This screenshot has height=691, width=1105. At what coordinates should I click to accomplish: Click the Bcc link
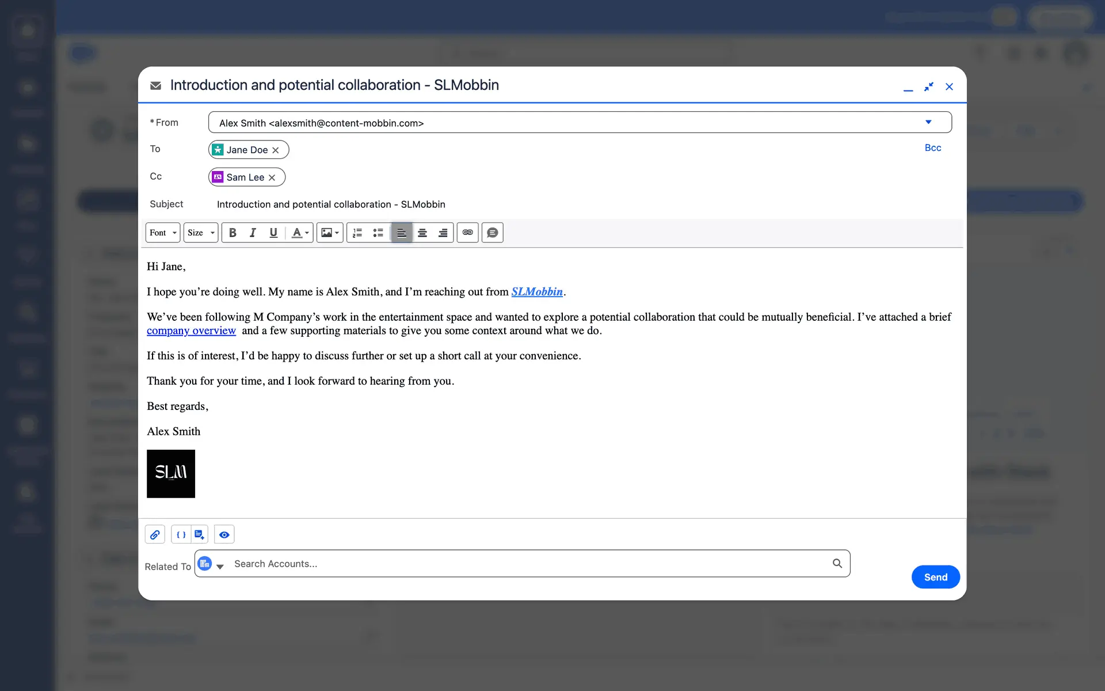click(x=932, y=148)
